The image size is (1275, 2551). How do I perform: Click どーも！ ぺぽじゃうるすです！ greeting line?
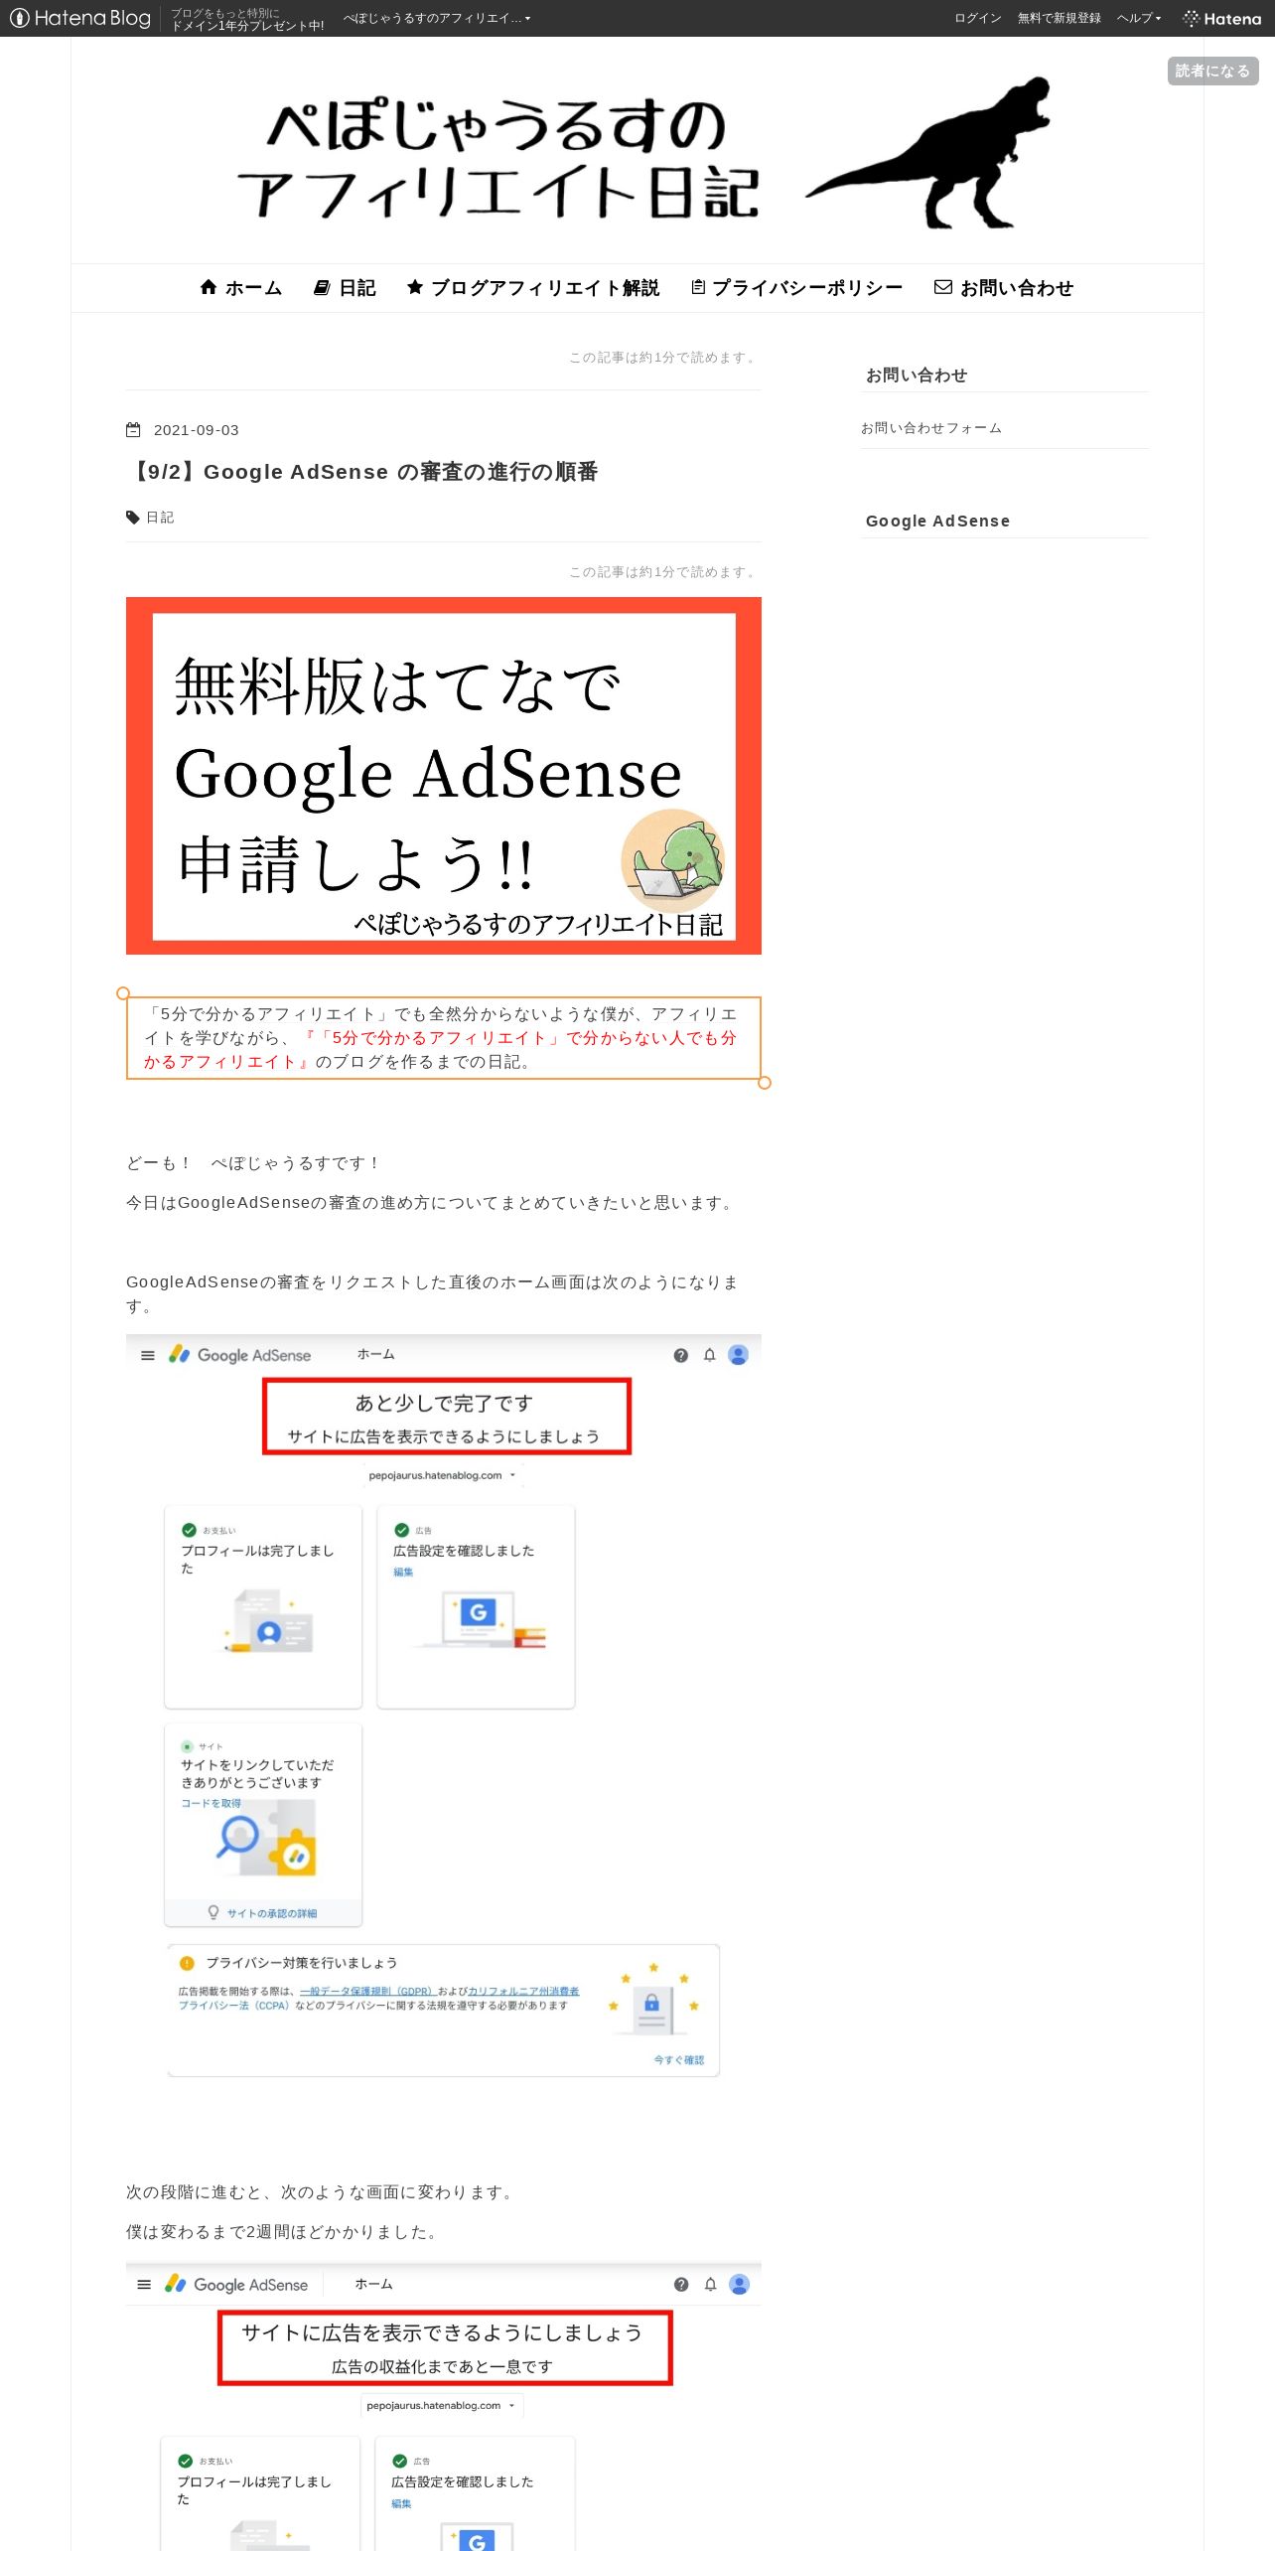(252, 1163)
